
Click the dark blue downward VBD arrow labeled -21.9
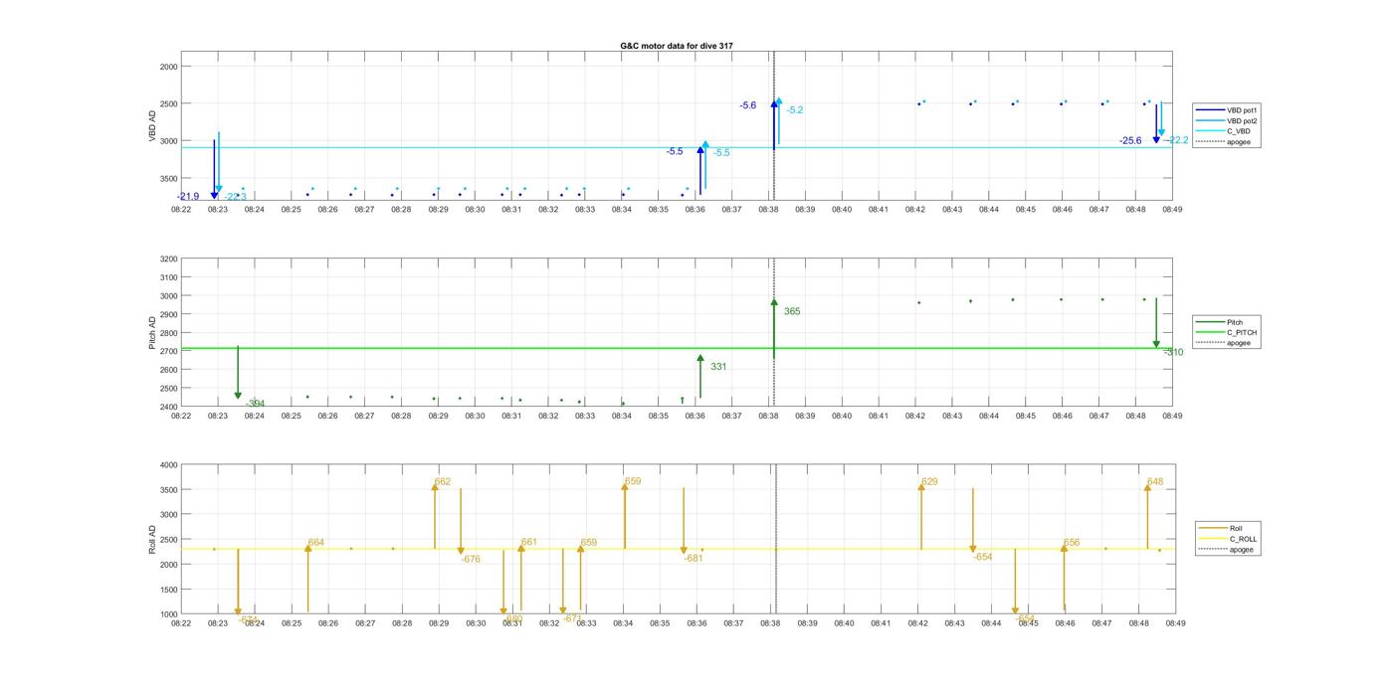(214, 169)
